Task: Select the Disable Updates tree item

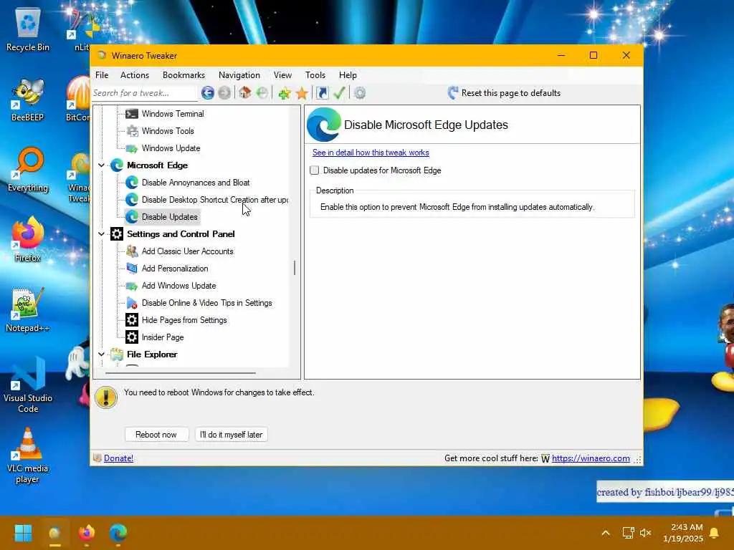Action: pos(169,217)
